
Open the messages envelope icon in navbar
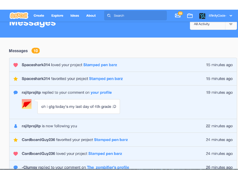click(x=178, y=15)
